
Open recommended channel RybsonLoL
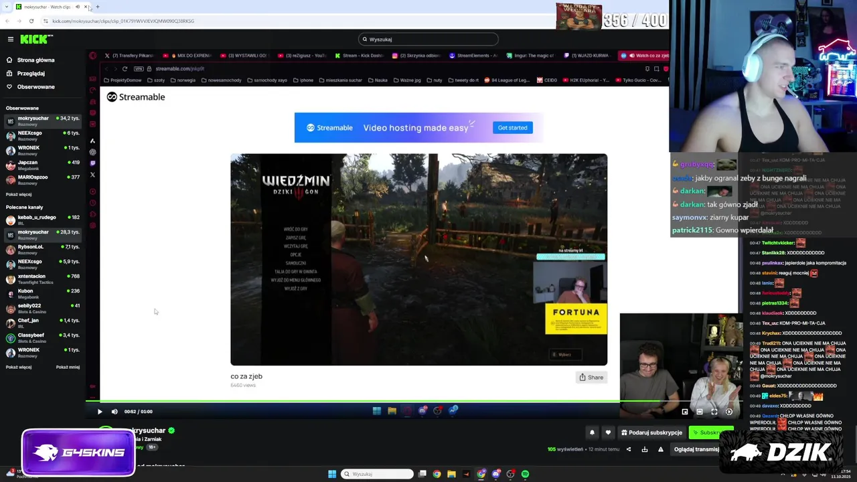[42, 249]
